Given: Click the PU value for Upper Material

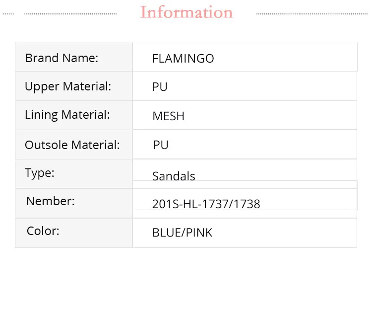Looking at the screenshot, I should [x=160, y=87].
